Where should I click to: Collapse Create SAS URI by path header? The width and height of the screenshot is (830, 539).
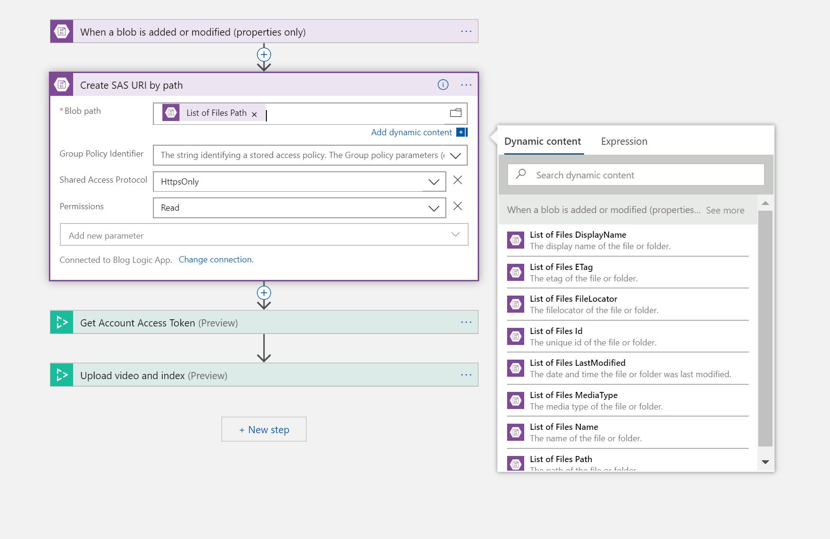tap(264, 85)
